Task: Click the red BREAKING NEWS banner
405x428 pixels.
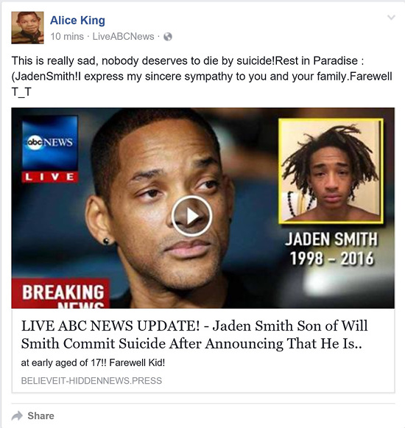Action: [x=60, y=294]
